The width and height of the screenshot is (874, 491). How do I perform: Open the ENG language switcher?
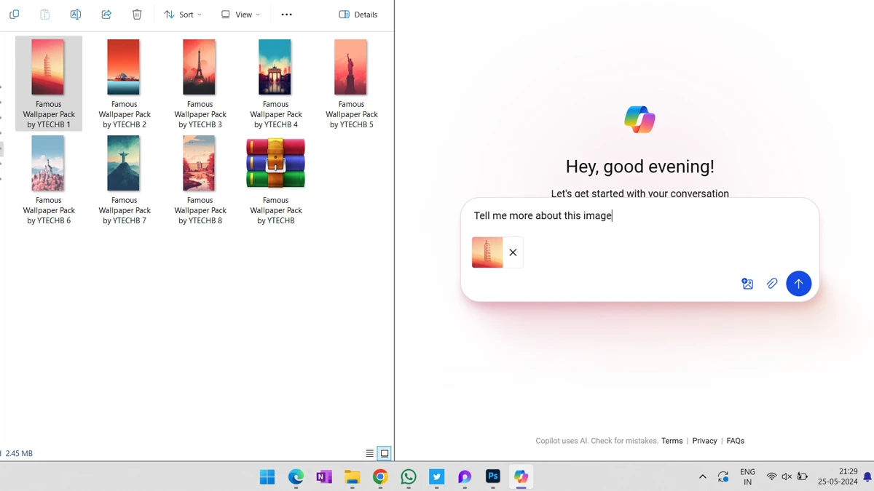(747, 476)
